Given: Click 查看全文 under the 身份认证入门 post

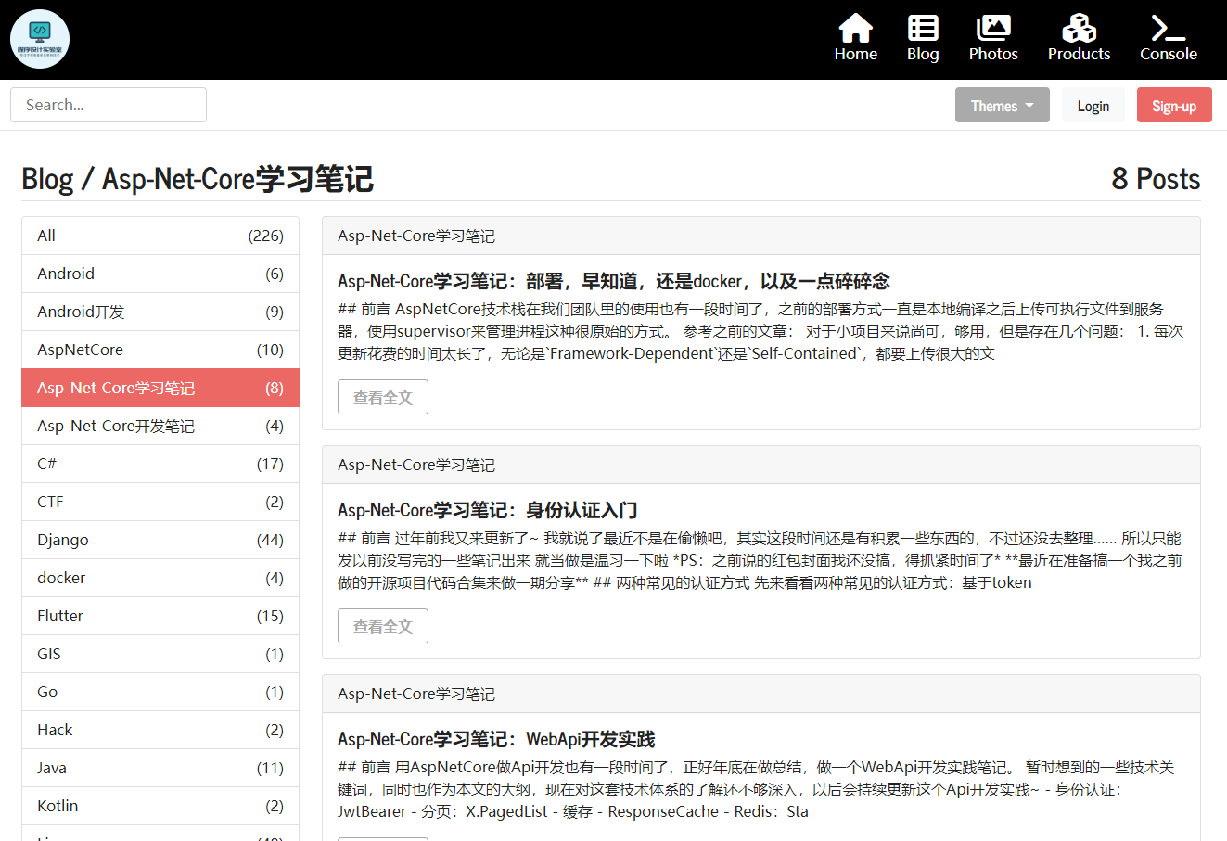Looking at the screenshot, I should pos(383,626).
